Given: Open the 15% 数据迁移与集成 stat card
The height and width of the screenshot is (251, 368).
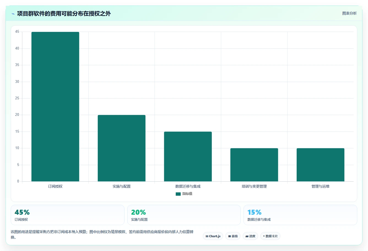Looking at the screenshot, I should (300, 215).
